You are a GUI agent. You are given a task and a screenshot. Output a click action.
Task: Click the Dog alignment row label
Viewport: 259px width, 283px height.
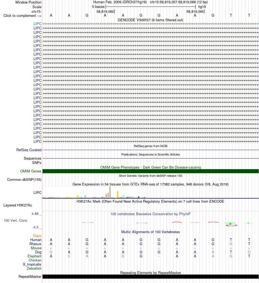(x=38, y=252)
